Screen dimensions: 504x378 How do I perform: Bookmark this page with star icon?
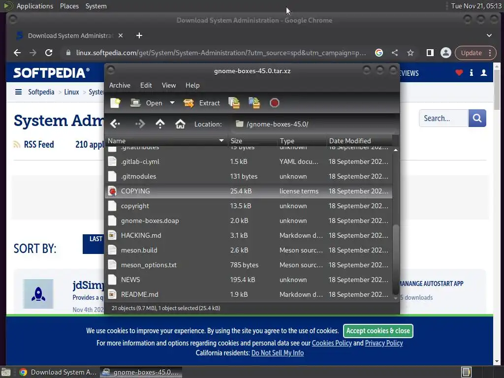410,53
